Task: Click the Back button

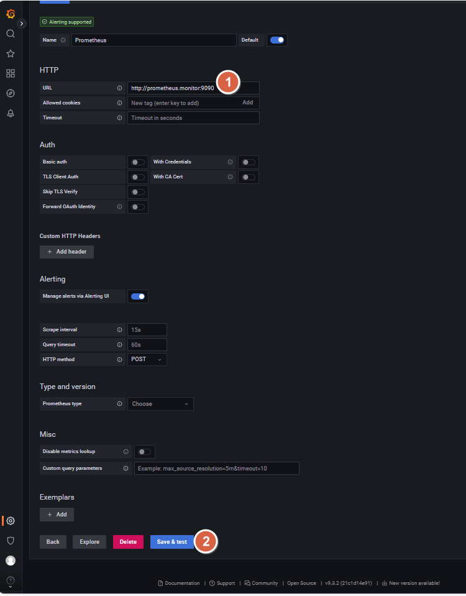Action: click(x=53, y=542)
